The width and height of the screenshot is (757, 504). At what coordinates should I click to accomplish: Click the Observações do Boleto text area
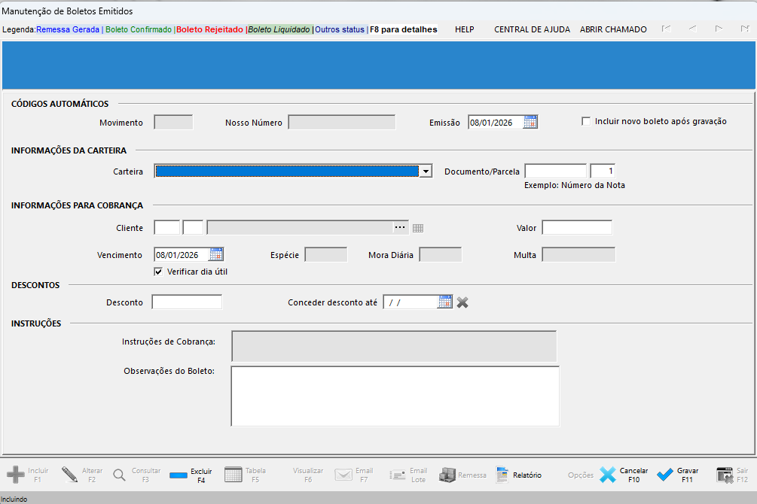tap(395, 396)
